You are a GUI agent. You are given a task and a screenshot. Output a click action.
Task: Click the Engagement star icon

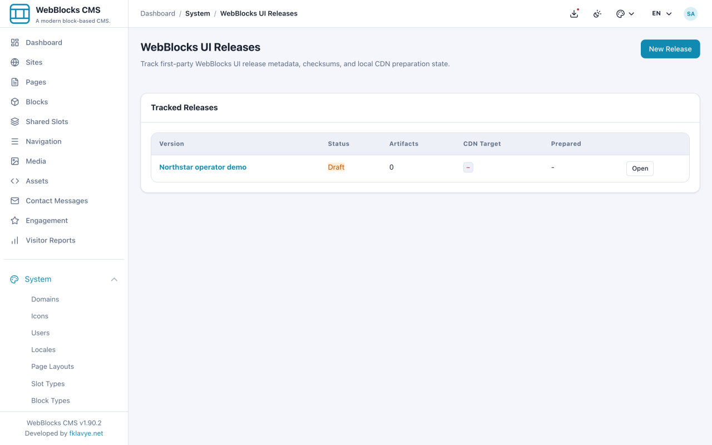click(x=15, y=220)
